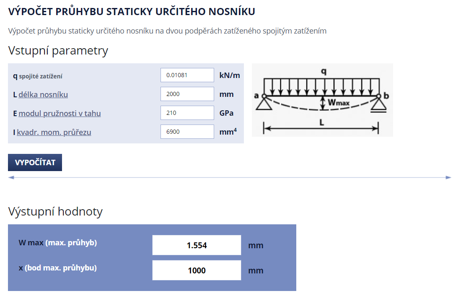Click the left arrowhead of the divider line
This screenshot has width=466, height=304.
pos(11,178)
